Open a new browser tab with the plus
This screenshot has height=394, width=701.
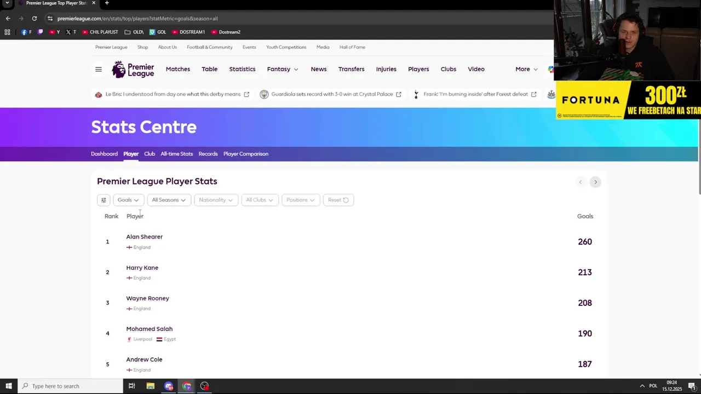(x=107, y=3)
